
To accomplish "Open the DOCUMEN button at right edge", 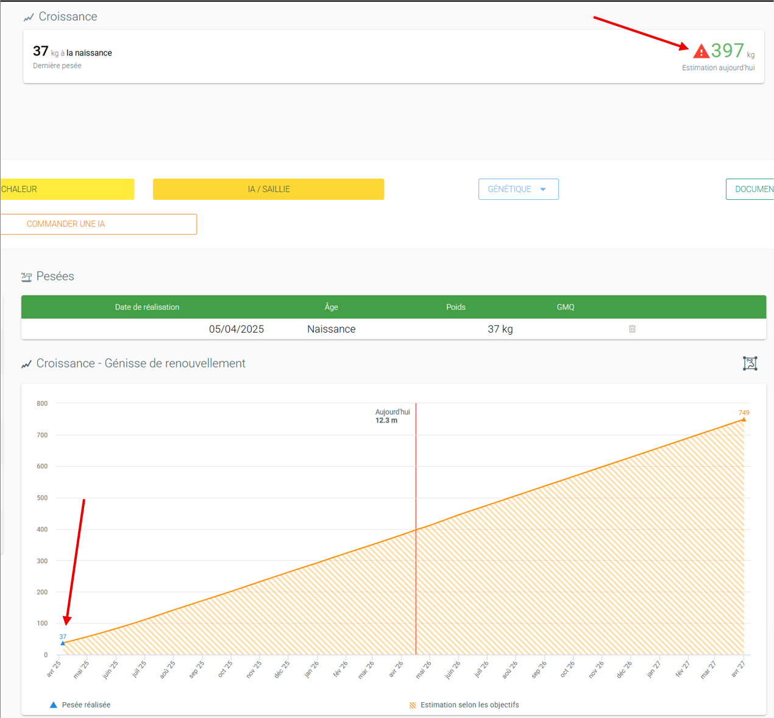I will 750,189.
